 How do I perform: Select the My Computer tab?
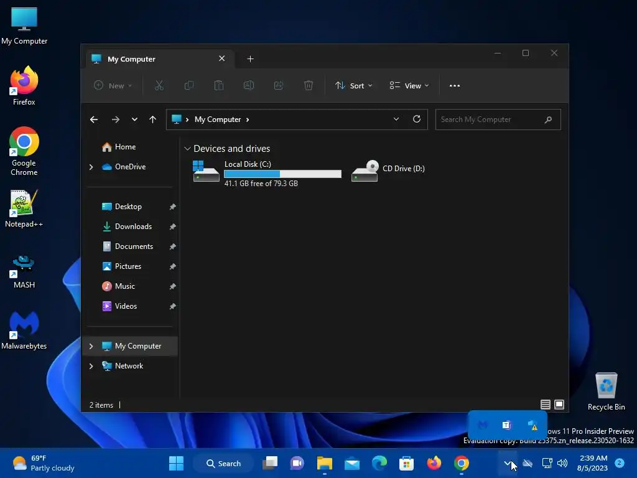pos(159,59)
